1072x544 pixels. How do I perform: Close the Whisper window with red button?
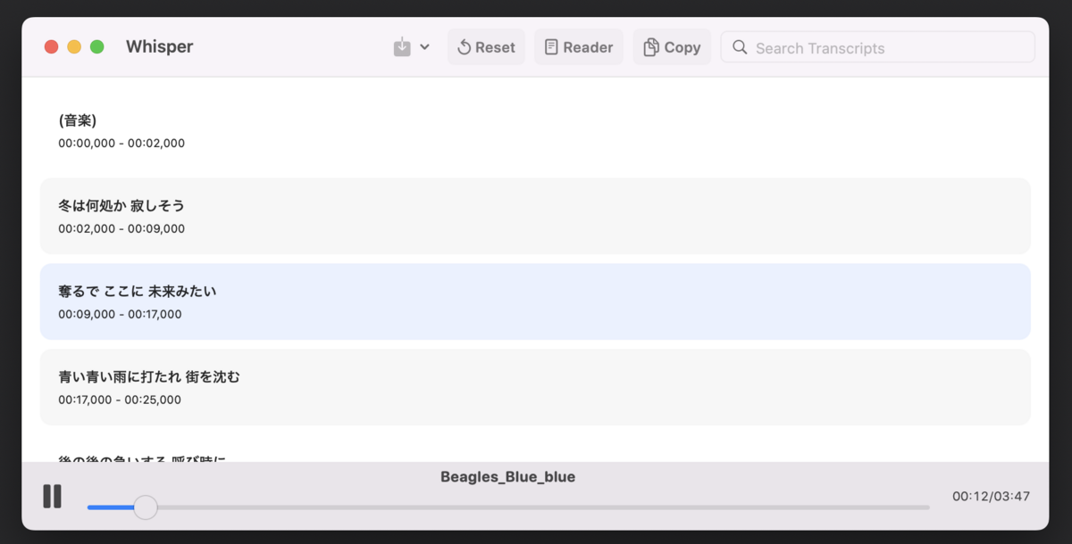coord(52,47)
